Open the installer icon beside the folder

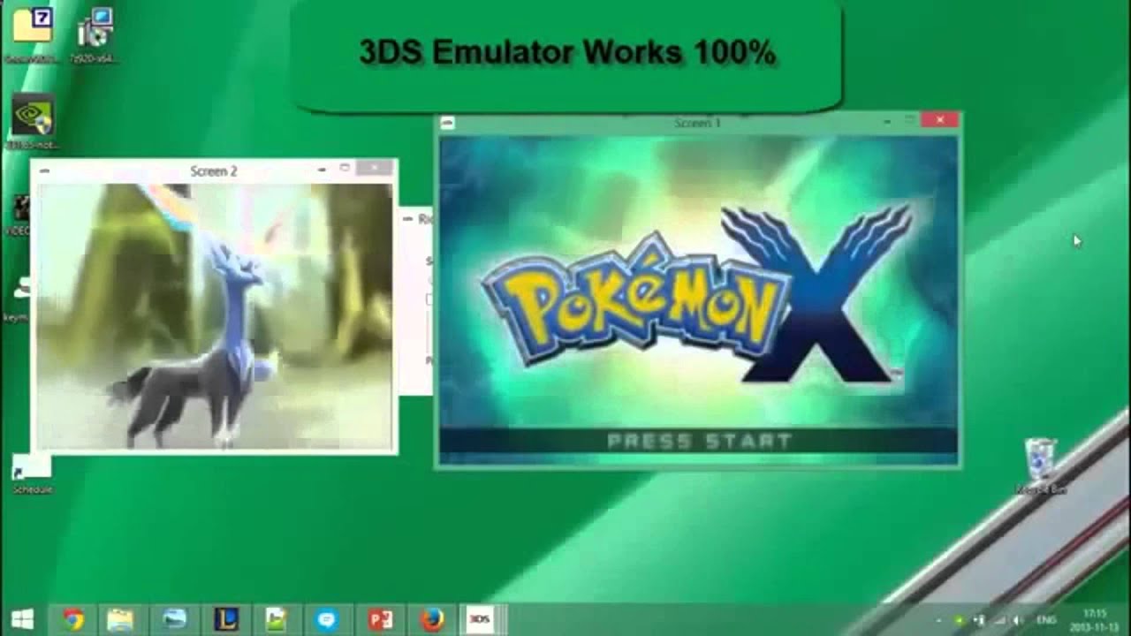[95, 34]
